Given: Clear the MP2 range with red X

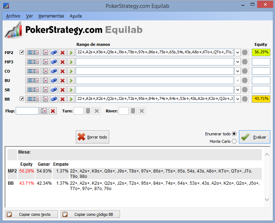Looking at the screenshot, I should 62,52.
